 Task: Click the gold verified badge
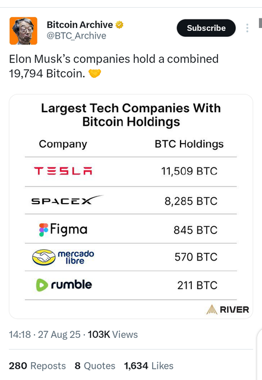(119, 25)
